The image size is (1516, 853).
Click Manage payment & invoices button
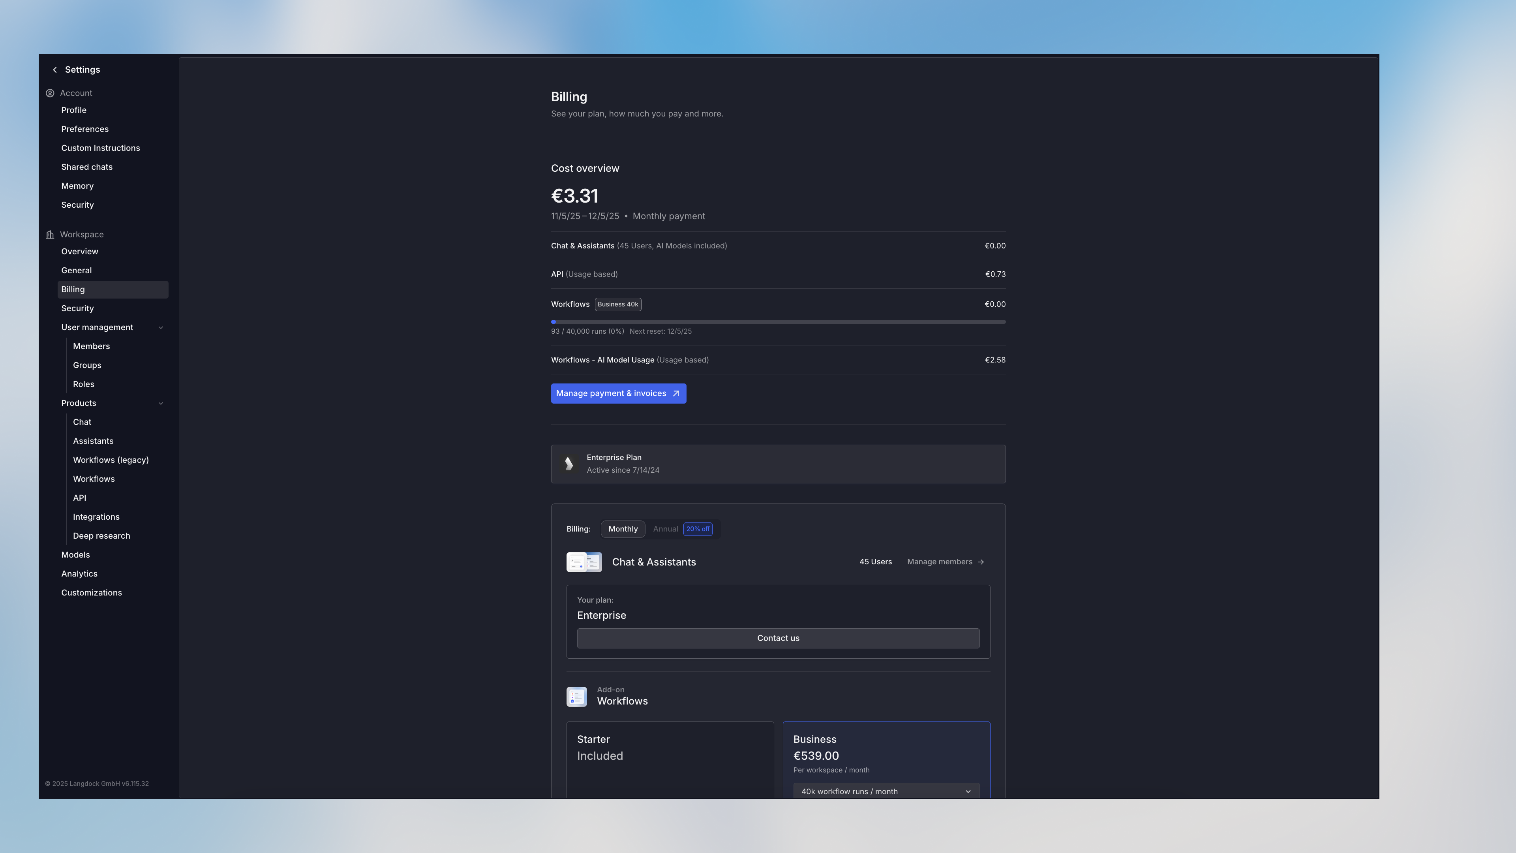coord(611,394)
